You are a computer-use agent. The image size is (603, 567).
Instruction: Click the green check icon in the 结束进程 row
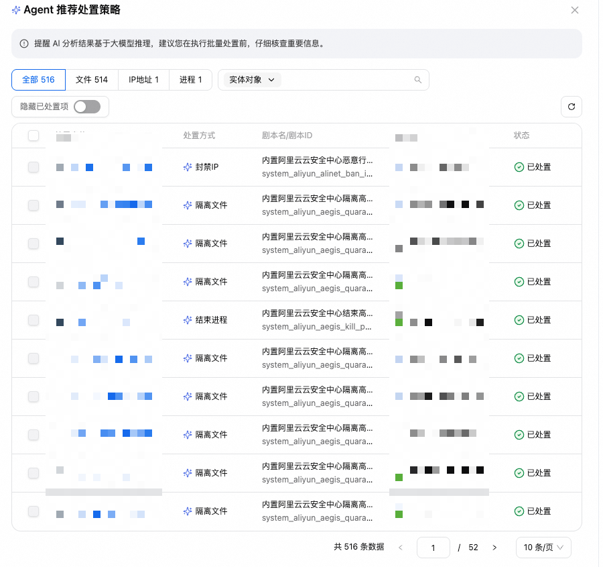pyautogui.click(x=519, y=319)
